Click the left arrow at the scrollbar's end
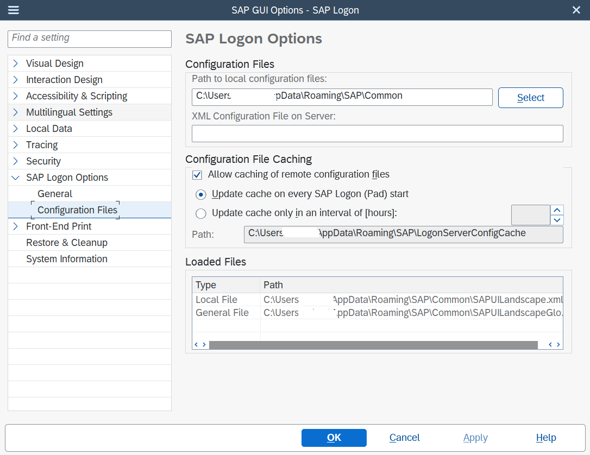 pyautogui.click(x=550, y=345)
